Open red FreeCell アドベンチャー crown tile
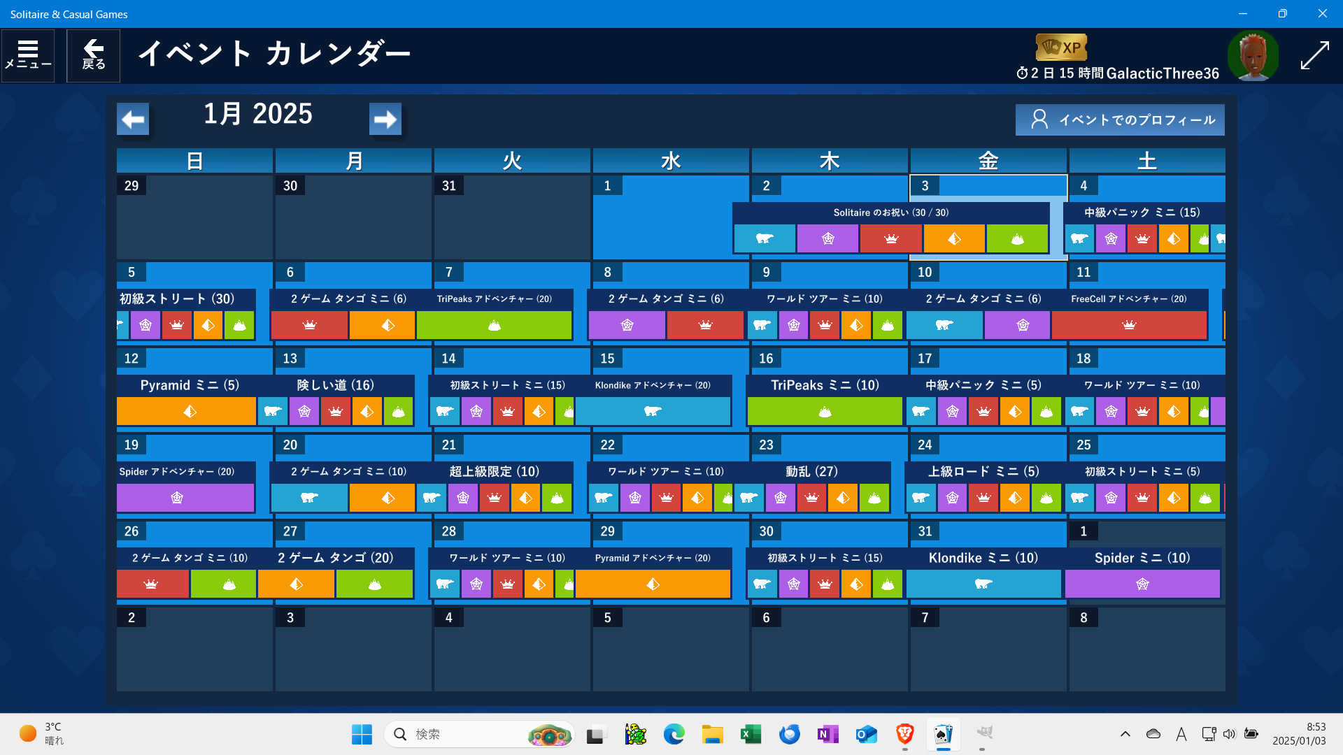 1129,326
